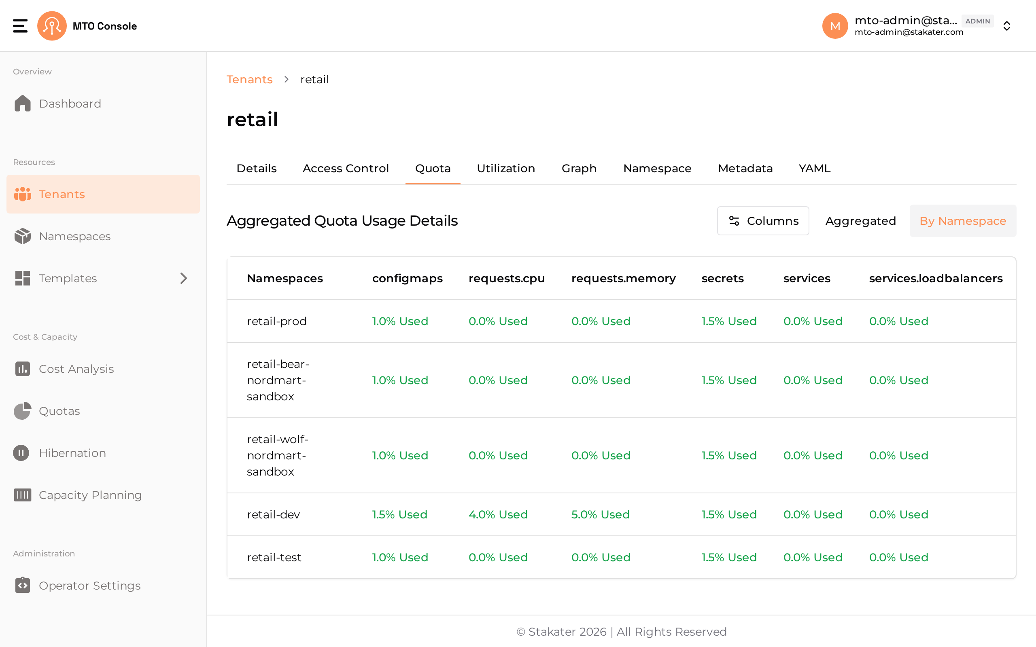This screenshot has height=647, width=1036.
Task: Switch to the Utilization tab
Action: pyautogui.click(x=505, y=169)
